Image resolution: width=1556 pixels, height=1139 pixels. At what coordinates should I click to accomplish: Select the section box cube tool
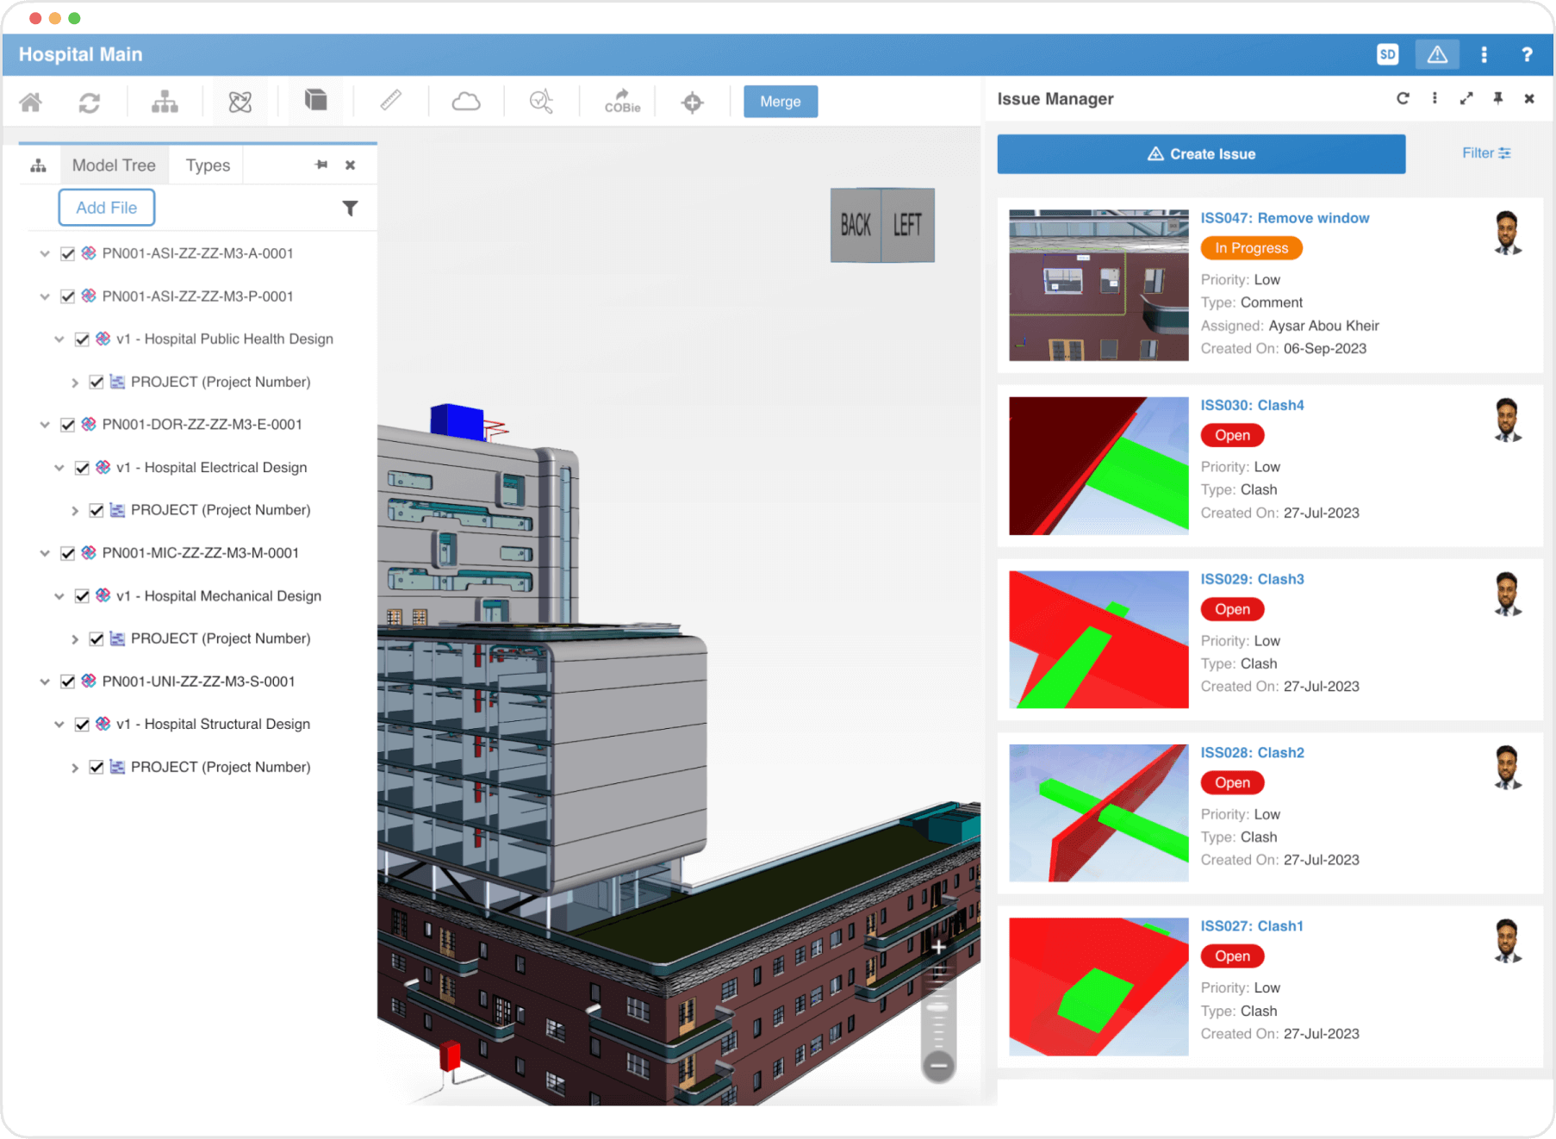316,101
